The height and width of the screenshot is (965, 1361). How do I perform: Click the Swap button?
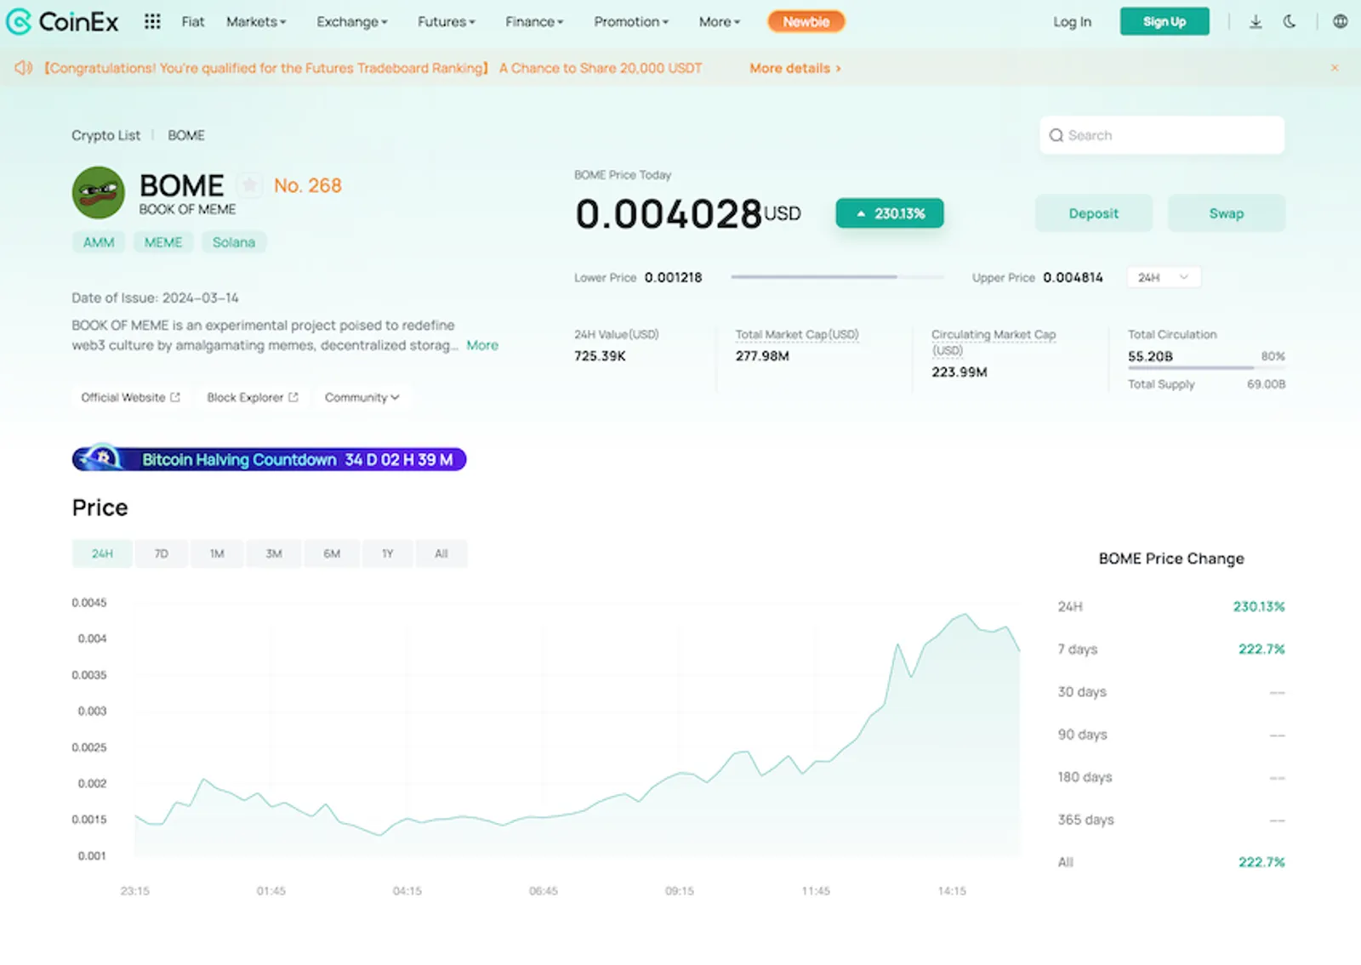(1227, 213)
